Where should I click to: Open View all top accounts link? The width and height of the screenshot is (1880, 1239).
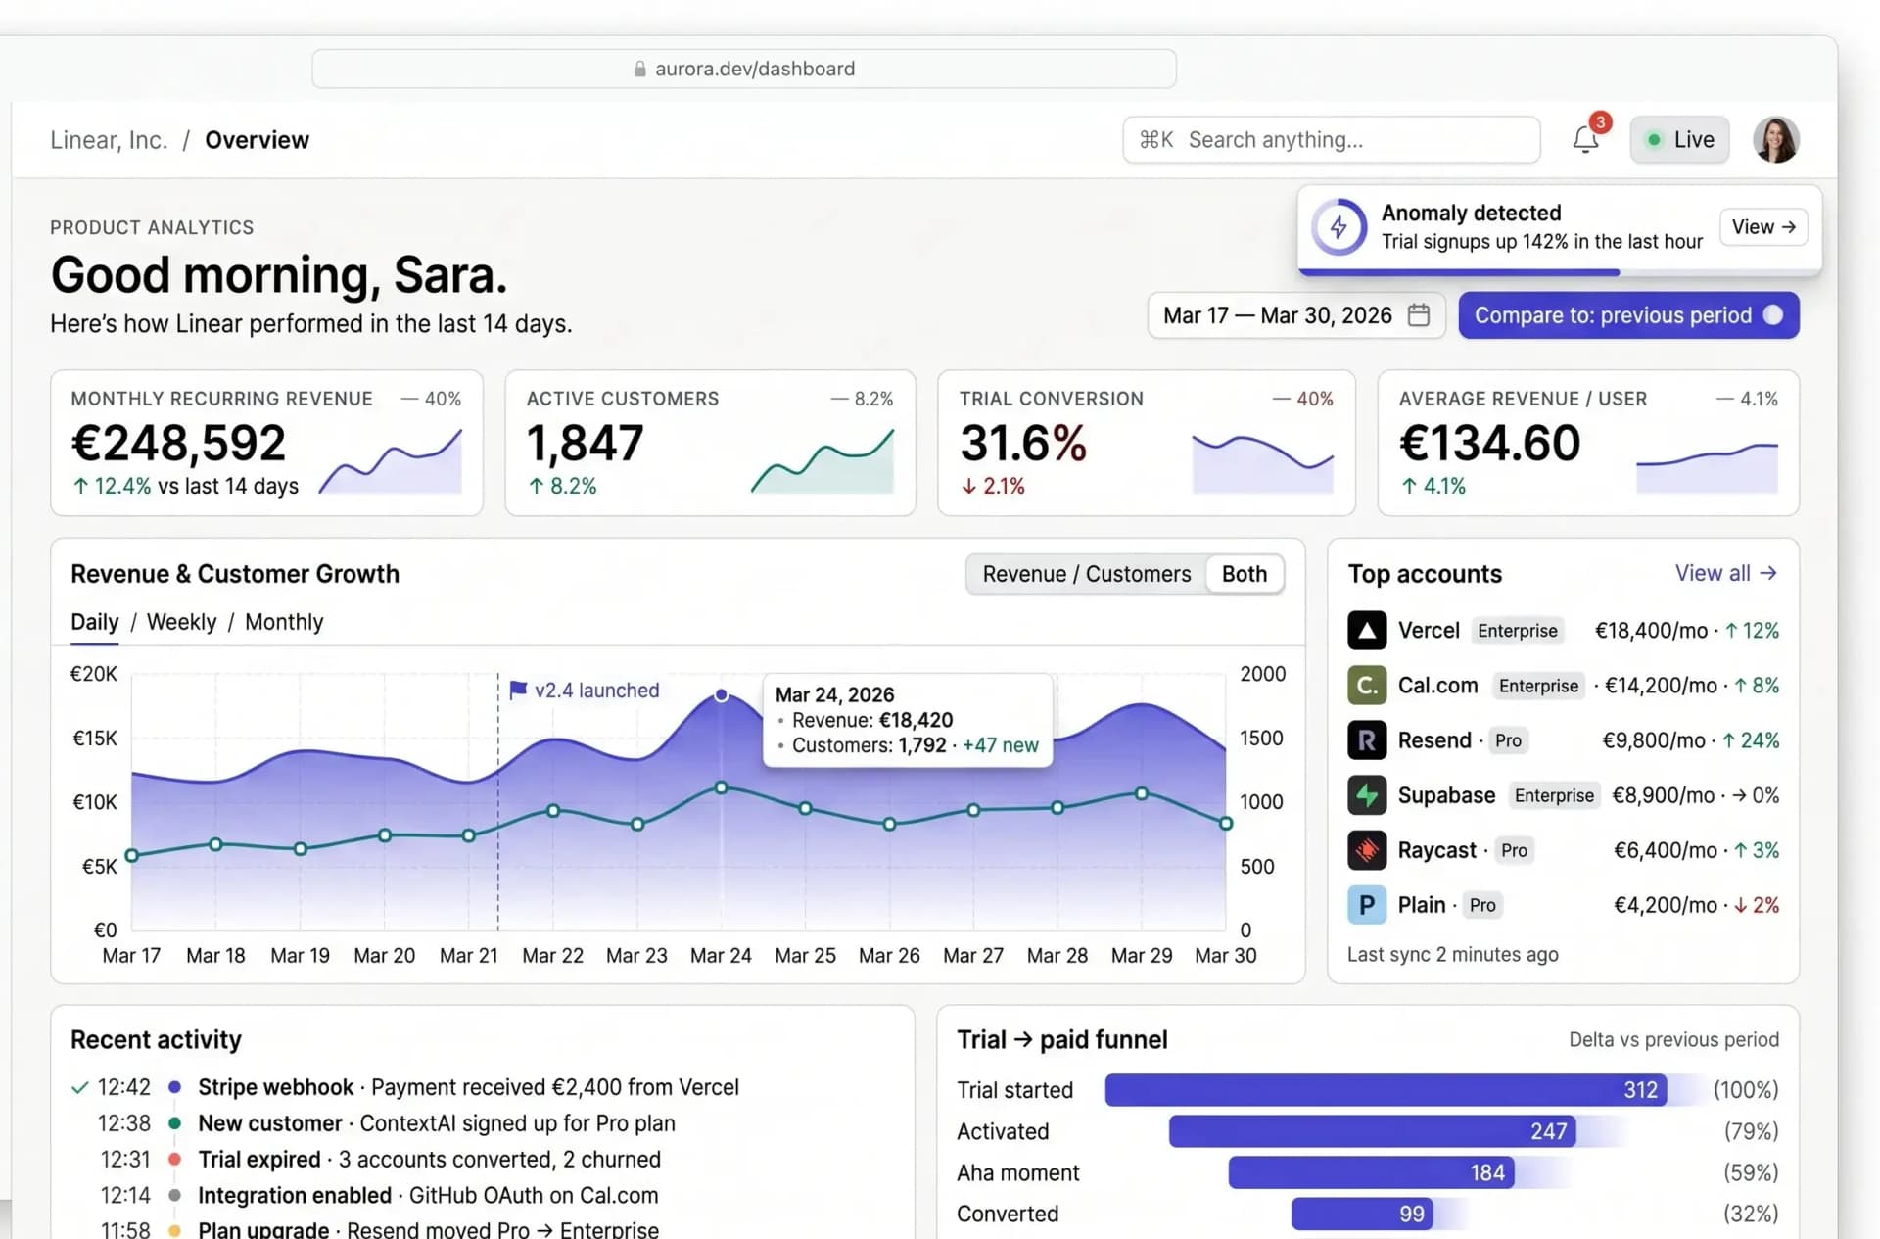[x=1725, y=573]
